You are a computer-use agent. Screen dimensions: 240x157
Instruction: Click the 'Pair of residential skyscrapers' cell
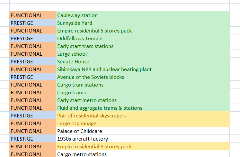[x=92, y=116]
